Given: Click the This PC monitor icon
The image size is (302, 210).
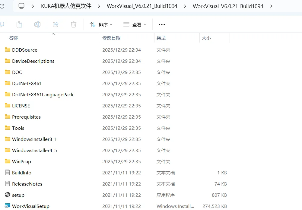Looking at the screenshot, I should pyautogui.click(x=21, y=6).
